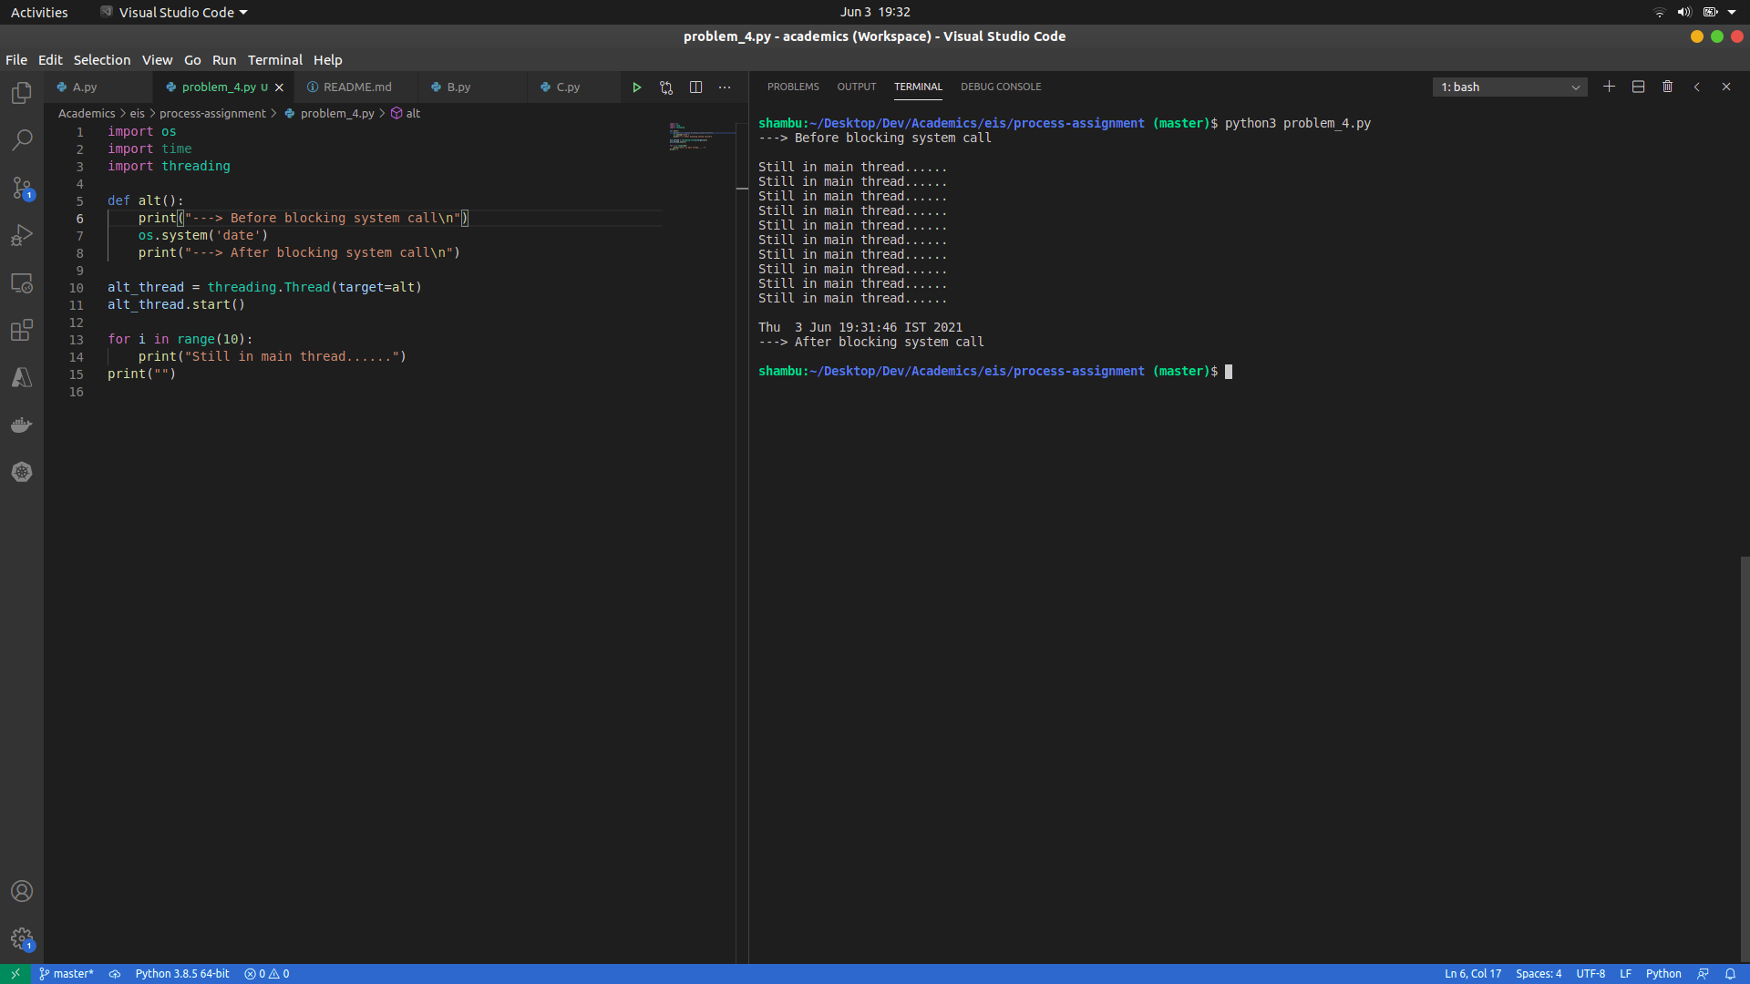Expand editor More Actions ellipsis menu
This screenshot has width=1750, height=984.
coord(725,87)
